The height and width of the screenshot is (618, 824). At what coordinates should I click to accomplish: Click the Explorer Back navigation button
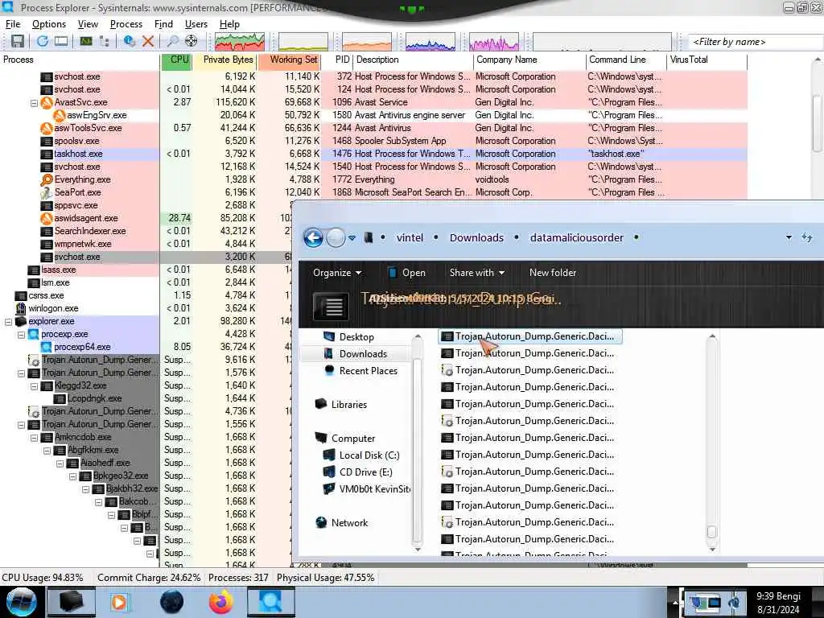click(x=314, y=238)
